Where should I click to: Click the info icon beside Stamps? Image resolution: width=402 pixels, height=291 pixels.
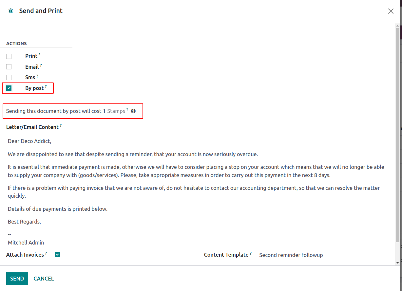point(133,111)
